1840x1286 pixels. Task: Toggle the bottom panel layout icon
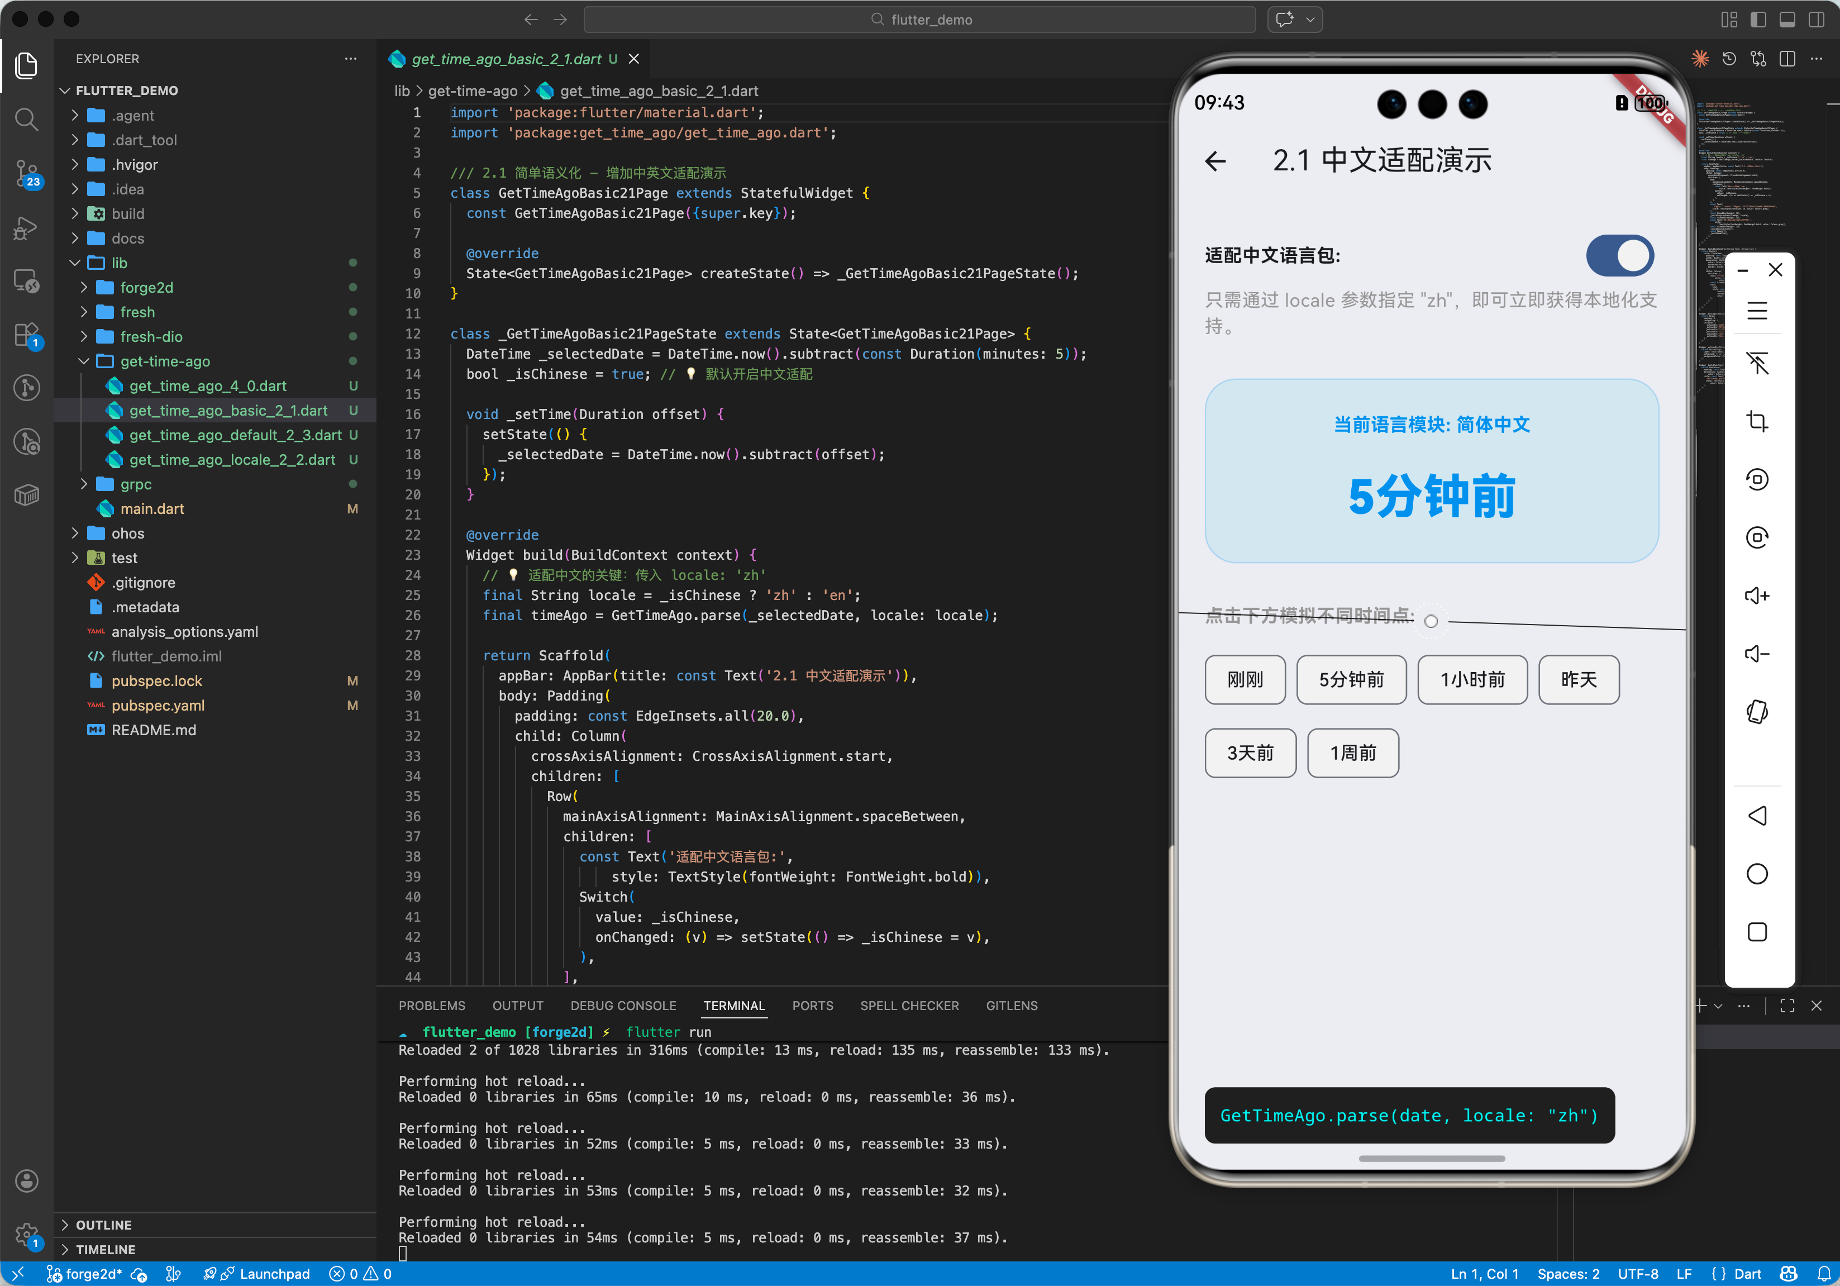(x=1787, y=19)
